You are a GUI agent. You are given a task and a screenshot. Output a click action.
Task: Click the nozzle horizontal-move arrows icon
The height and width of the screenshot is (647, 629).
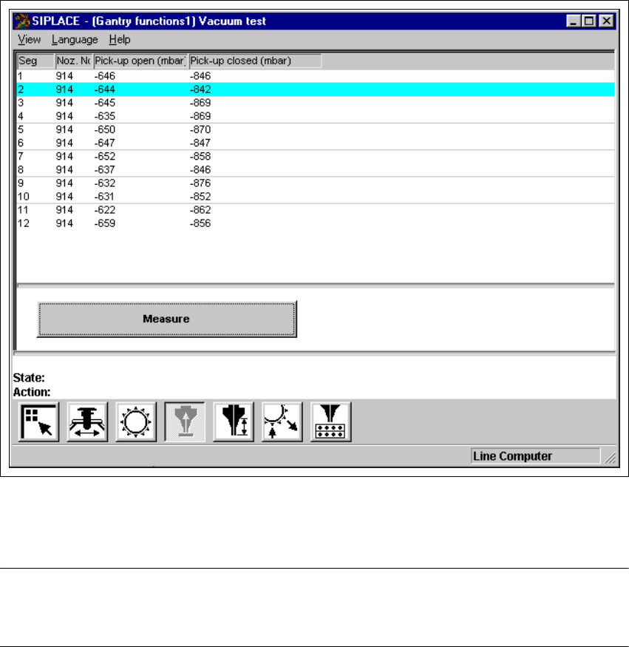click(87, 421)
